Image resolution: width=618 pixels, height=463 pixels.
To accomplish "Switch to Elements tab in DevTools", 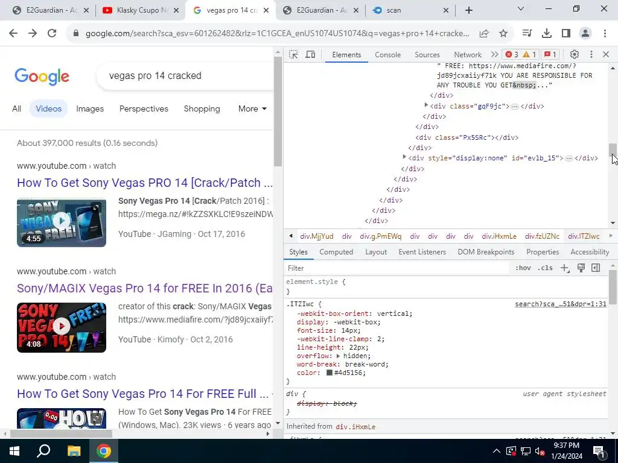I will (x=346, y=55).
